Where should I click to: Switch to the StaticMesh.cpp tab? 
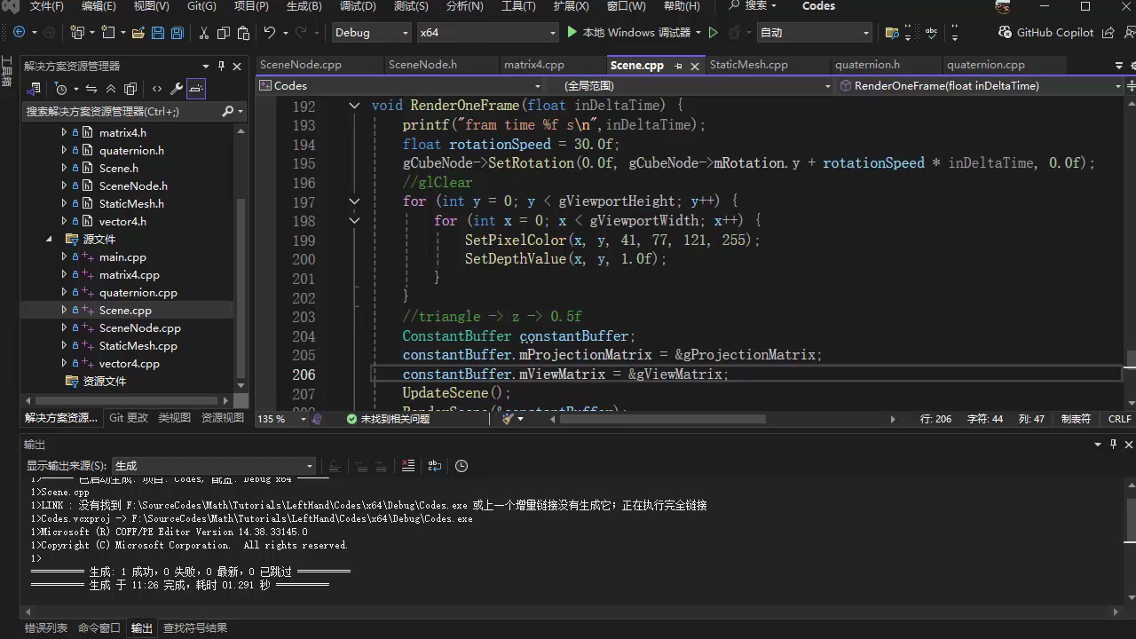pos(748,65)
